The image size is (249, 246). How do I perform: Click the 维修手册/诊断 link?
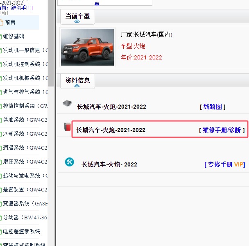click(222, 130)
